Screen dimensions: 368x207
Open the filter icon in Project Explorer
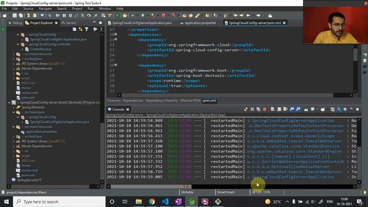pyautogui.click(x=87, y=29)
